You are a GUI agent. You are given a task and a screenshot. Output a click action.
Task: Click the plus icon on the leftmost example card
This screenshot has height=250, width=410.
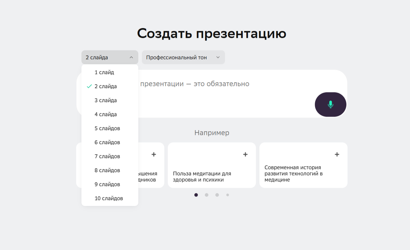coord(154,154)
